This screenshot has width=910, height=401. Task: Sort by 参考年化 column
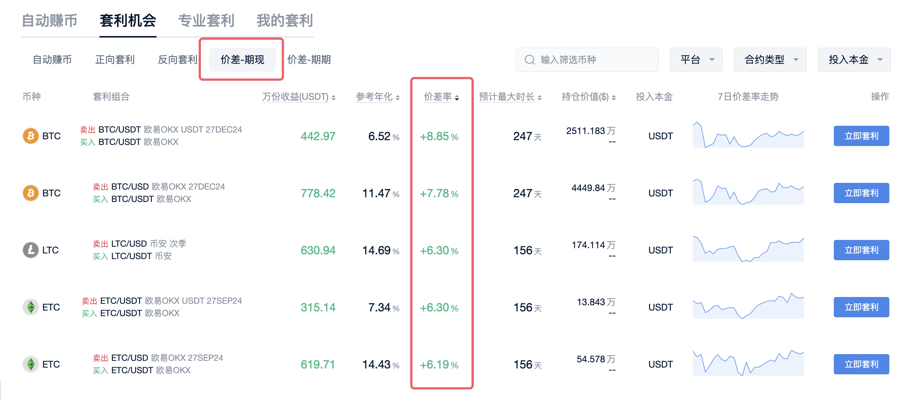tap(378, 97)
